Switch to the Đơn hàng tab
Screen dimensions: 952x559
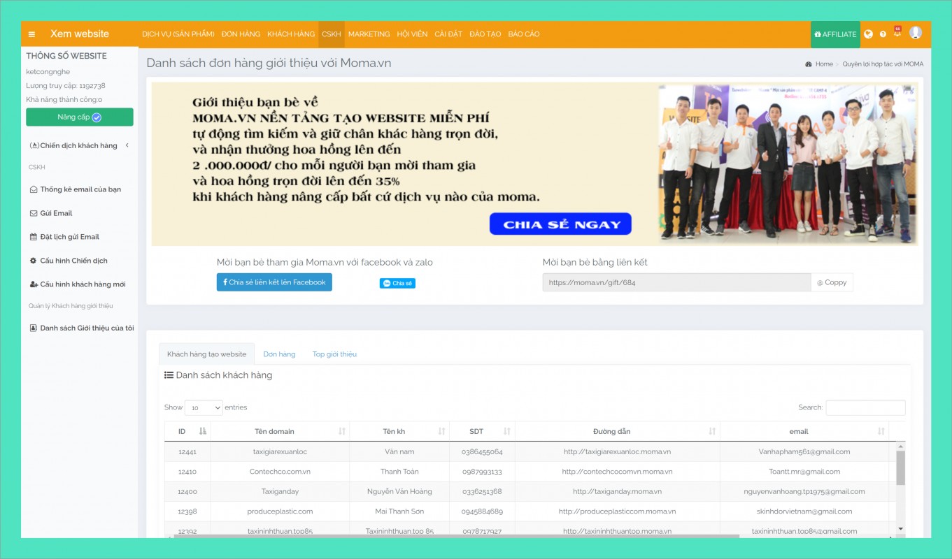click(x=279, y=354)
